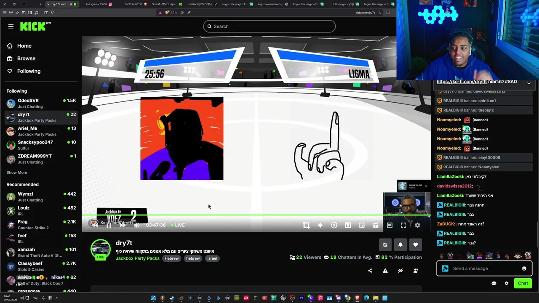Click the sparkle icon in player controls

pyautogui.click(x=320, y=225)
